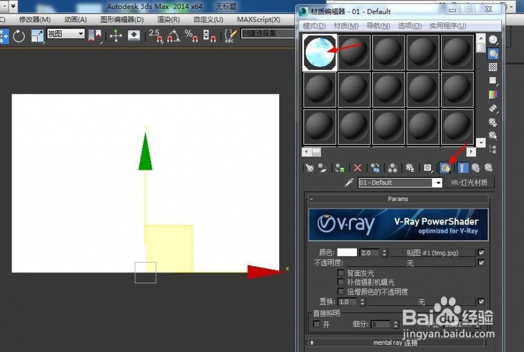Open the 渲染(R) menu
The image size is (524, 352).
coord(168,19)
